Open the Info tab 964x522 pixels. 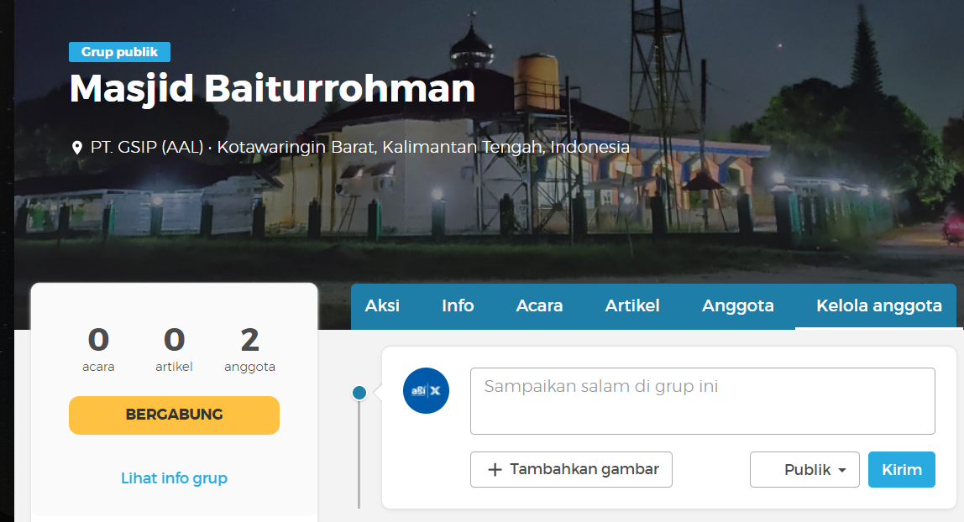458,305
